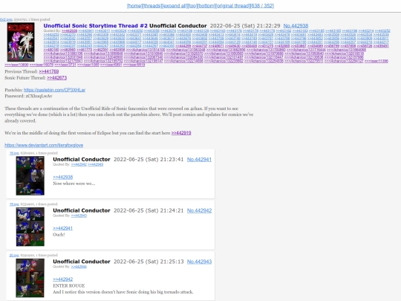Click reply quote >>442942 in ENTER ROUGE post
Screen dimensions: 401x301
point(62,279)
